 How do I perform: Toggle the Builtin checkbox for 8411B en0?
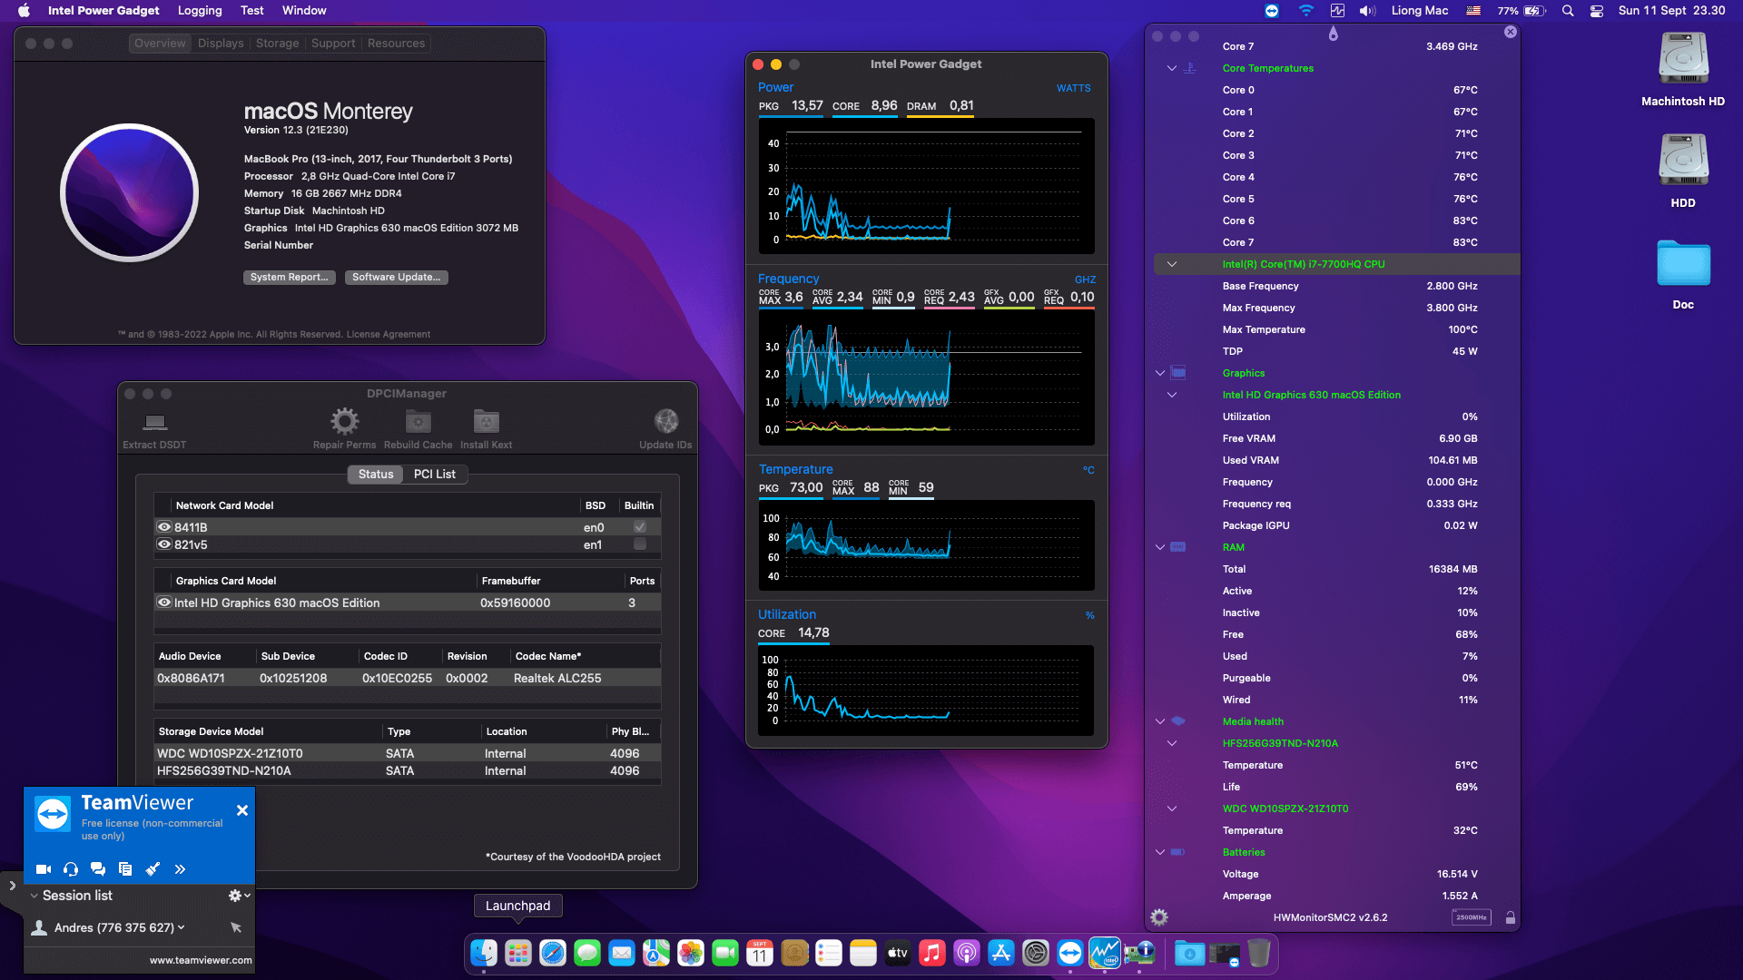coord(640,527)
